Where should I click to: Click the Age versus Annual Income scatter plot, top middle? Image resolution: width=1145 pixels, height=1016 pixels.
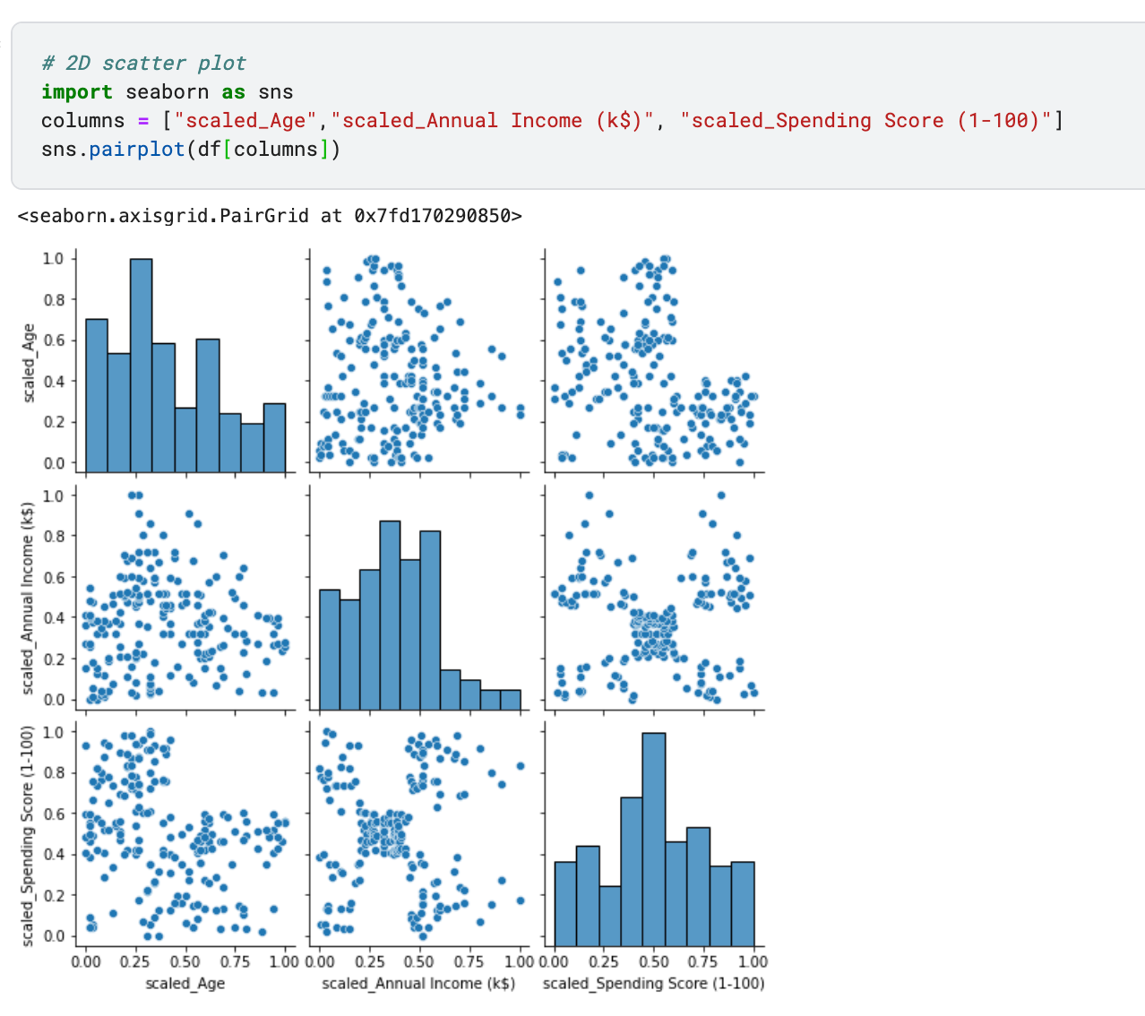point(419,361)
